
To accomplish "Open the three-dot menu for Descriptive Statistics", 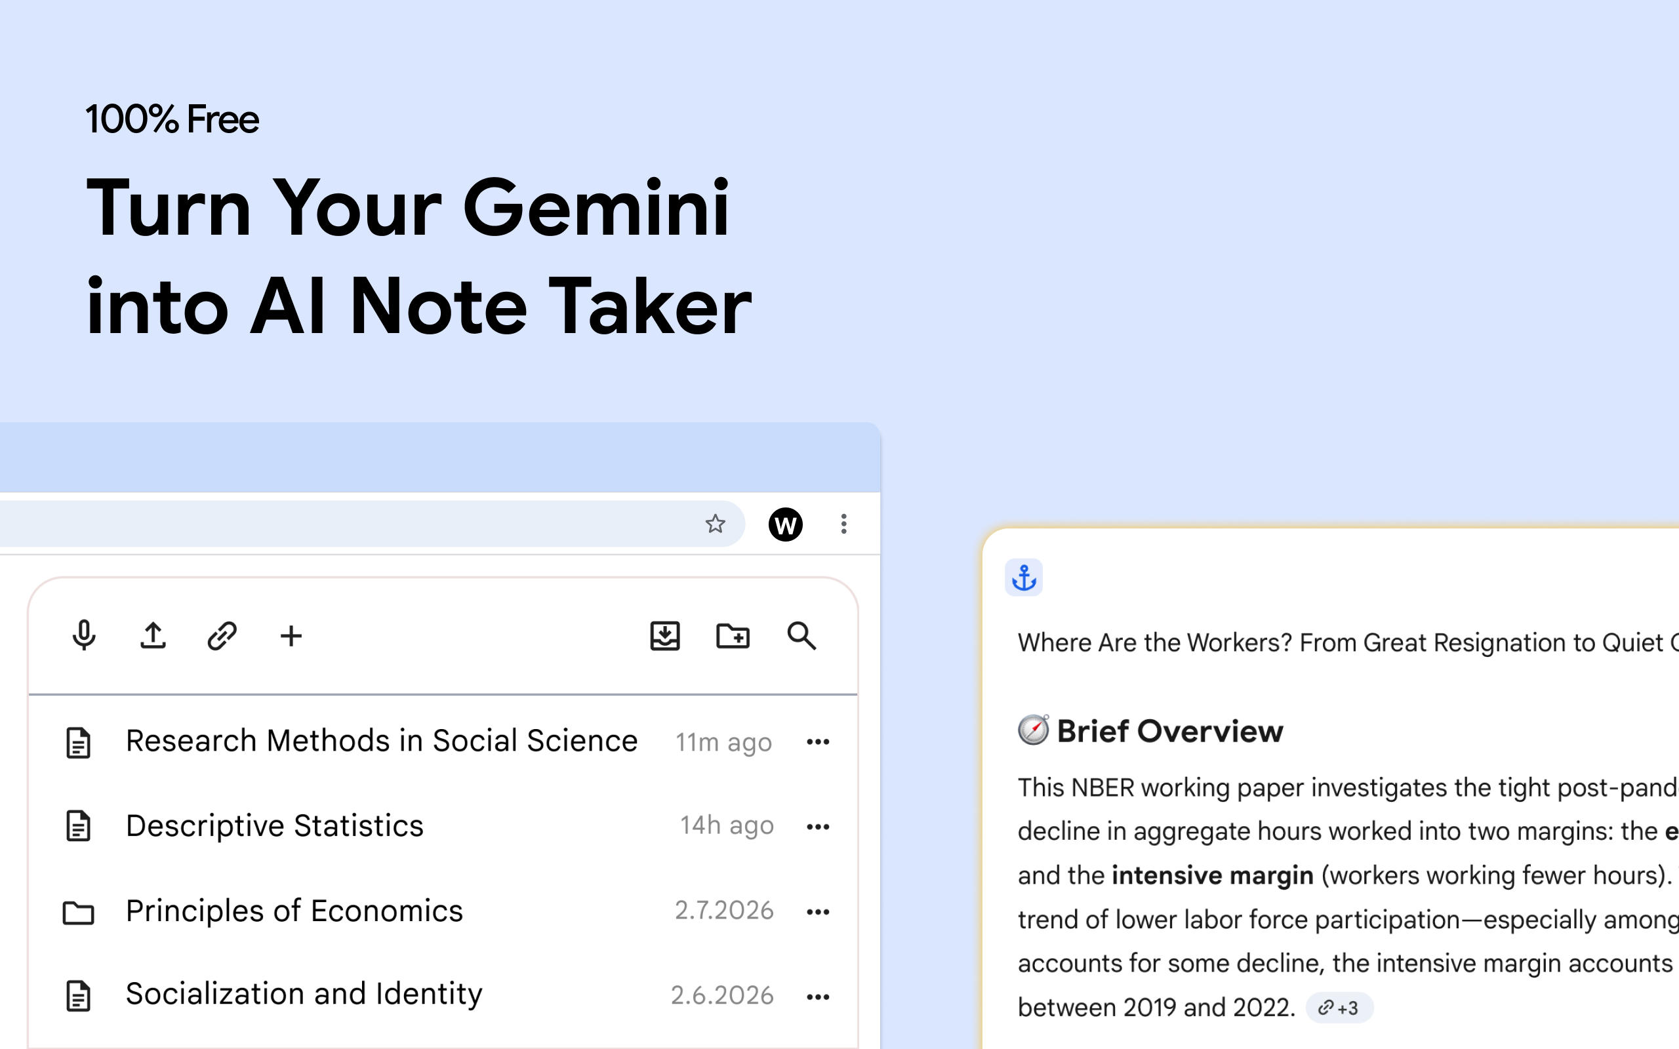I will pyautogui.click(x=819, y=826).
